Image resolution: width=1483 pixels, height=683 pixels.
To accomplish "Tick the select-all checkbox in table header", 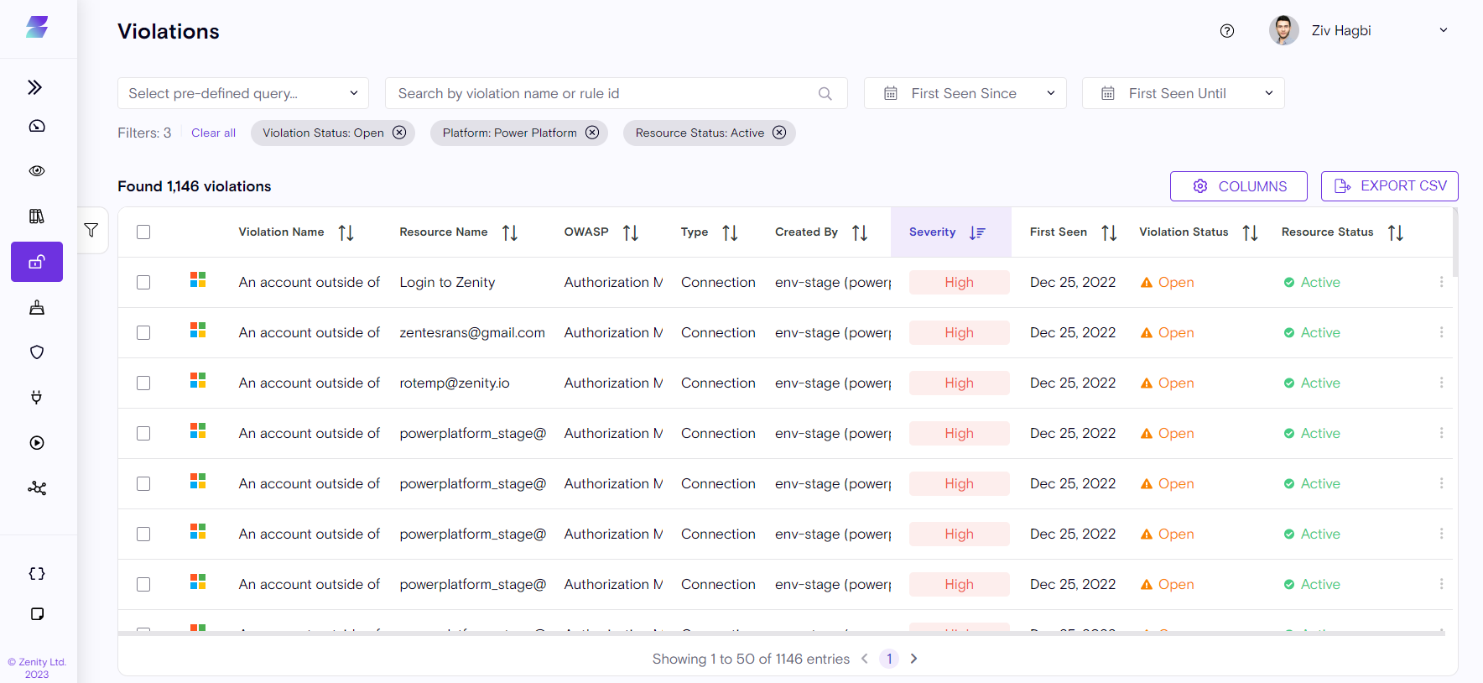I will (x=143, y=232).
